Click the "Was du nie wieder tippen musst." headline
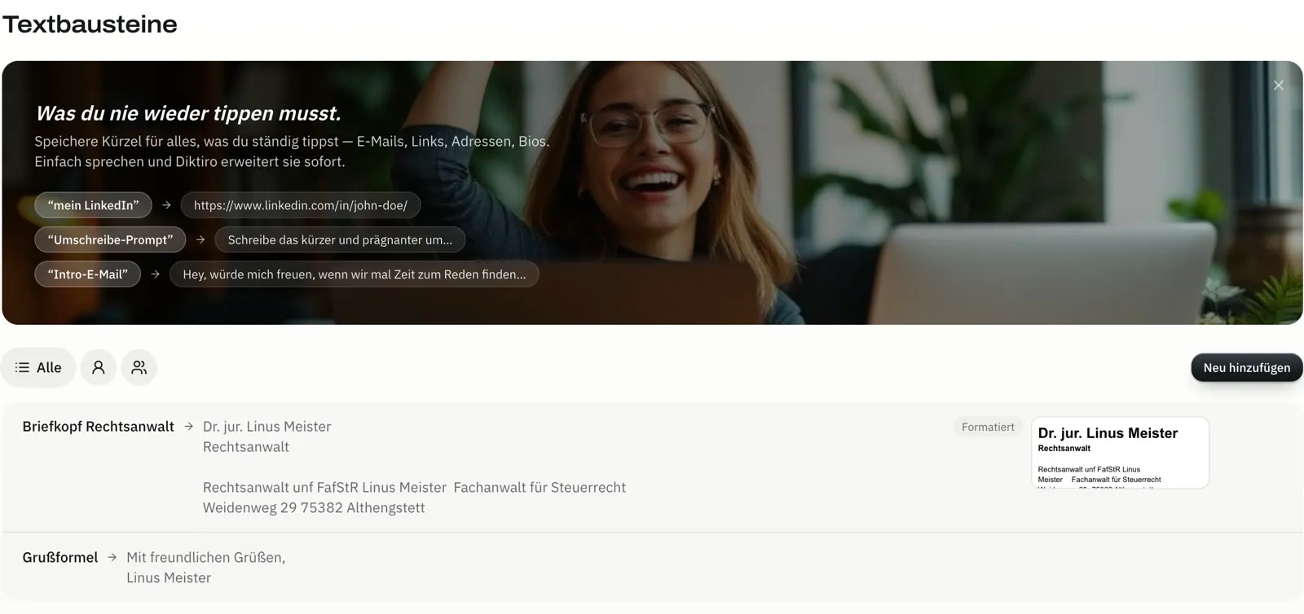 (188, 113)
